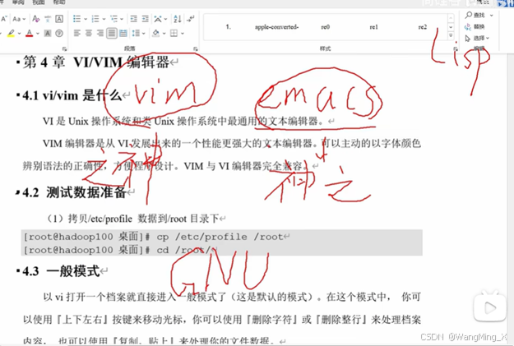Apply the 'apple-converted-' style

[x=276, y=27]
